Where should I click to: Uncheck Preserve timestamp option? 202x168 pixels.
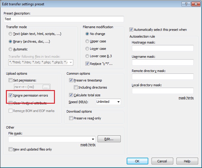[x=71, y=80]
